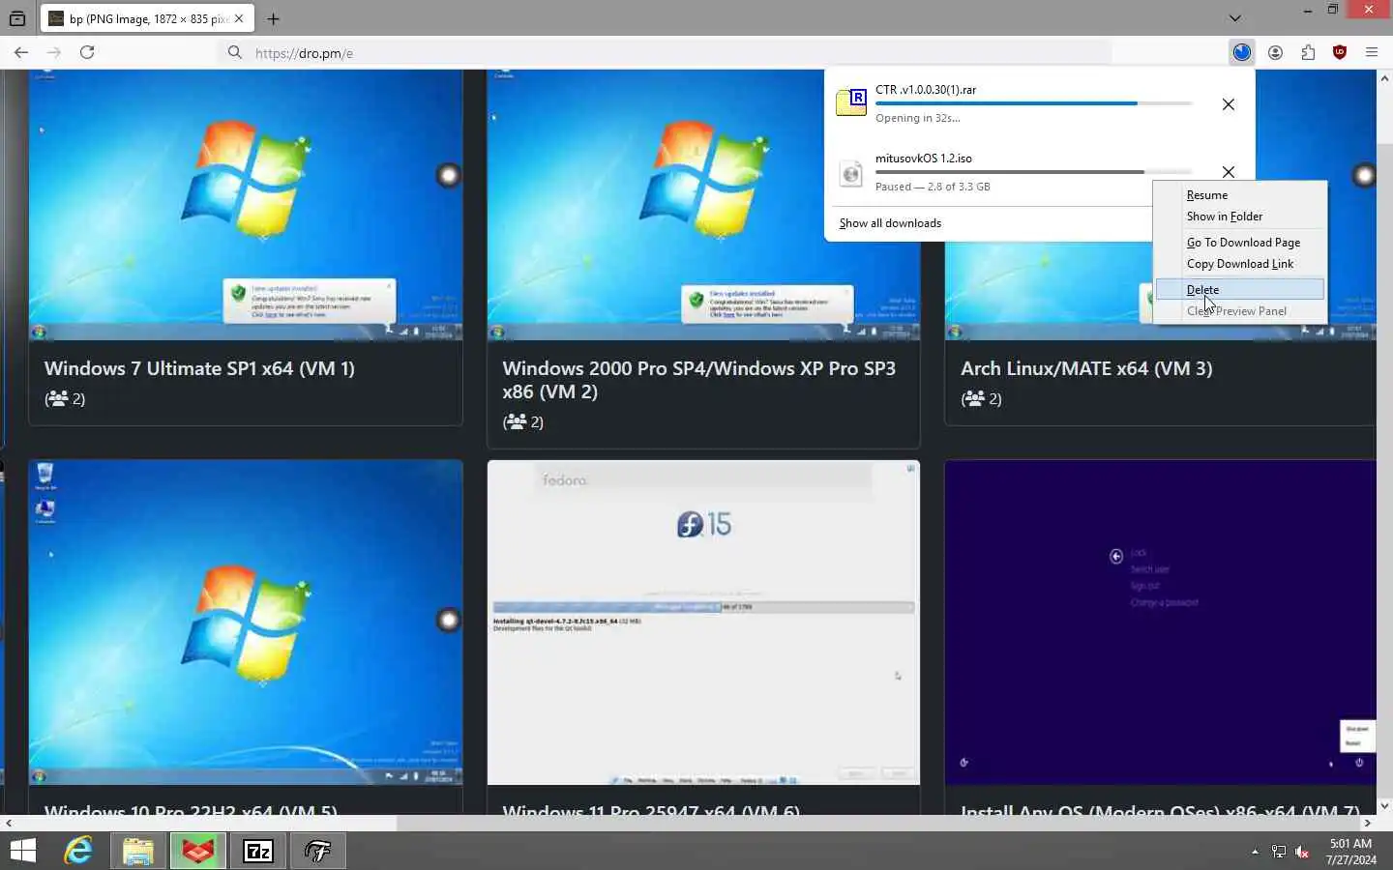The width and height of the screenshot is (1393, 870).
Task: Click the horizontal scrollbar right arrow
Action: (1368, 824)
